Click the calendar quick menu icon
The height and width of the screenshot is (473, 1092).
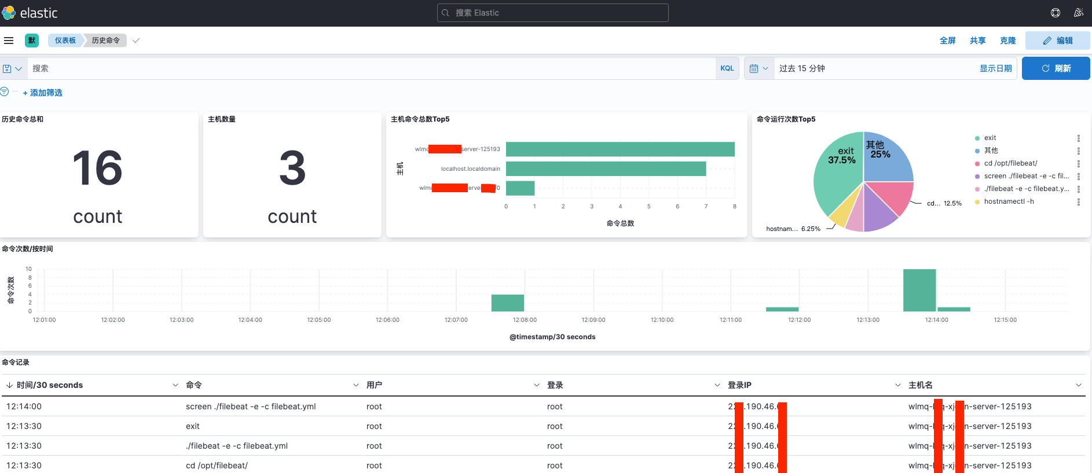click(x=759, y=68)
